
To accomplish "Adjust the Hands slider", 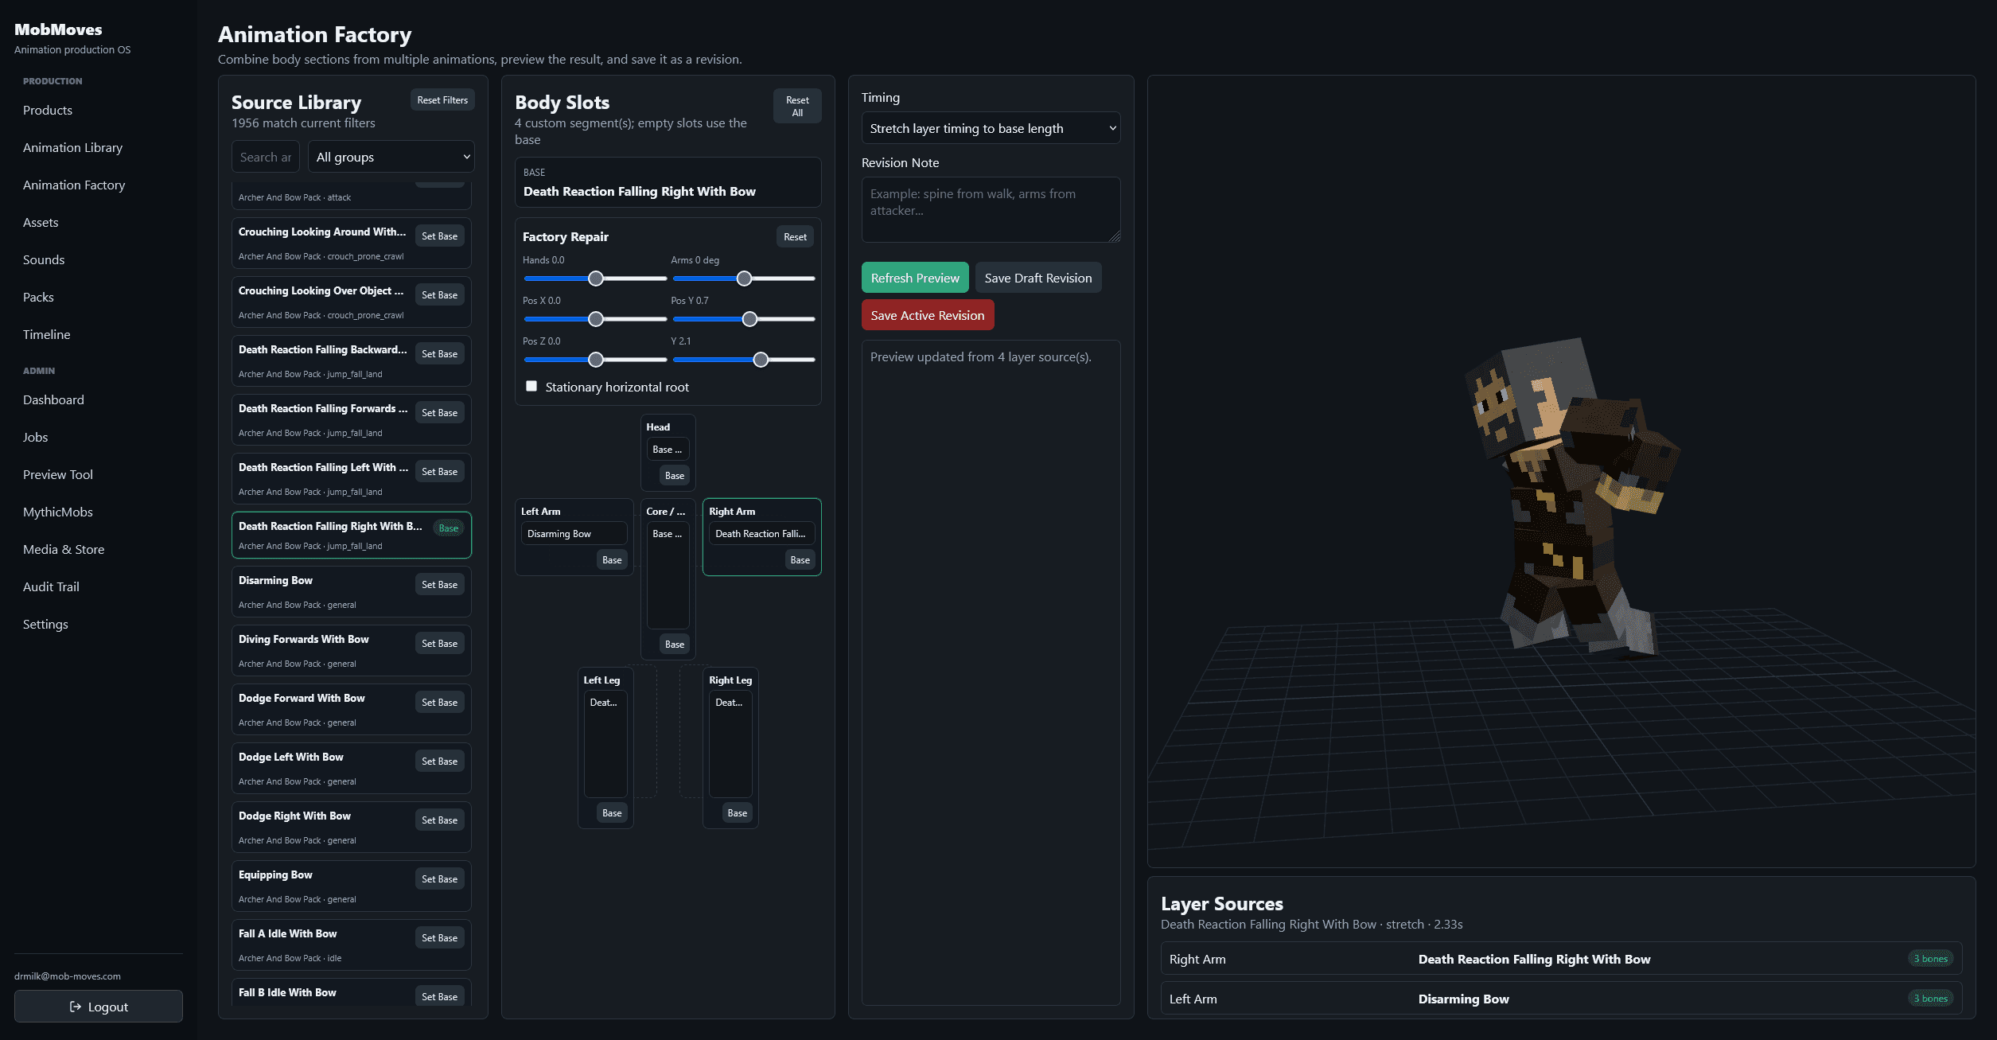I will tap(595, 279).
